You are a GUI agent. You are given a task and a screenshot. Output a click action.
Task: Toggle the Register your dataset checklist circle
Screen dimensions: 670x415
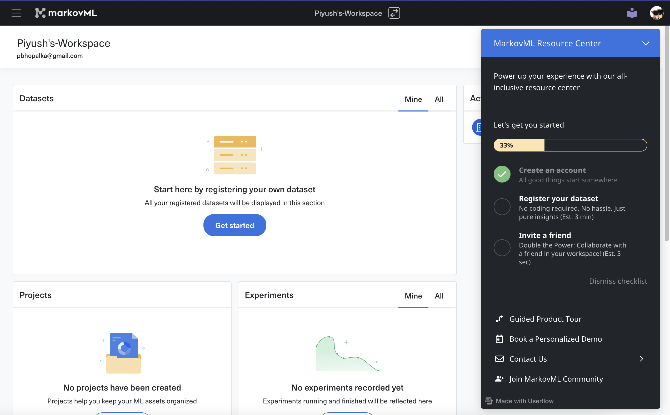[502, 207]
